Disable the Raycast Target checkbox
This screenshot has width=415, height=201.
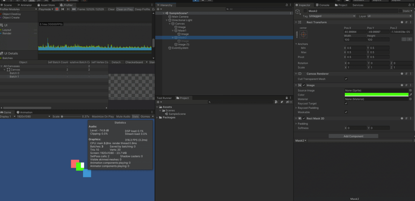[346, 104]
